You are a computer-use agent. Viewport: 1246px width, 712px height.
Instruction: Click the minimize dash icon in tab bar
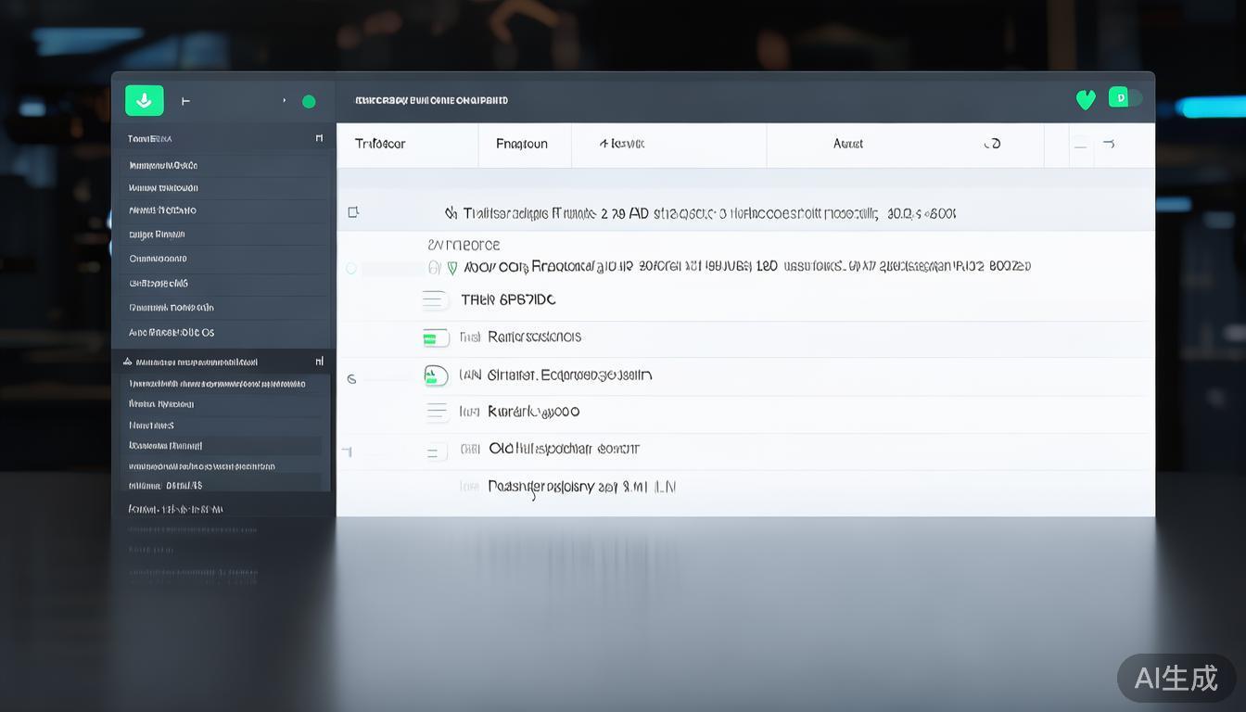click(1080, 145)
